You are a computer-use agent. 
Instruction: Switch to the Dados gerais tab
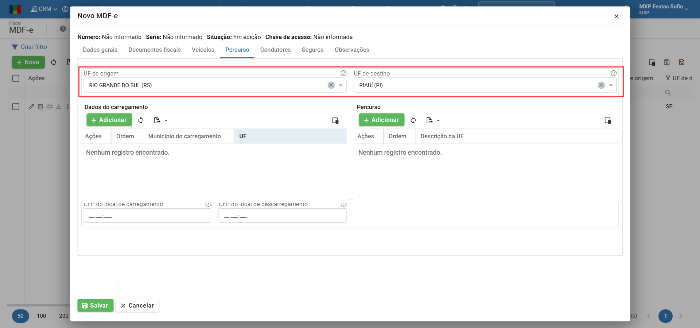pos(100,50)
